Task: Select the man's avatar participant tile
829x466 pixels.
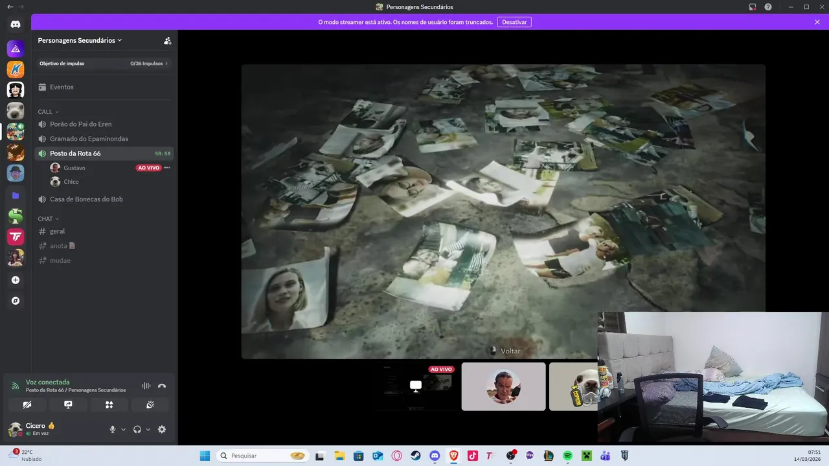Action: click(503, 386)
